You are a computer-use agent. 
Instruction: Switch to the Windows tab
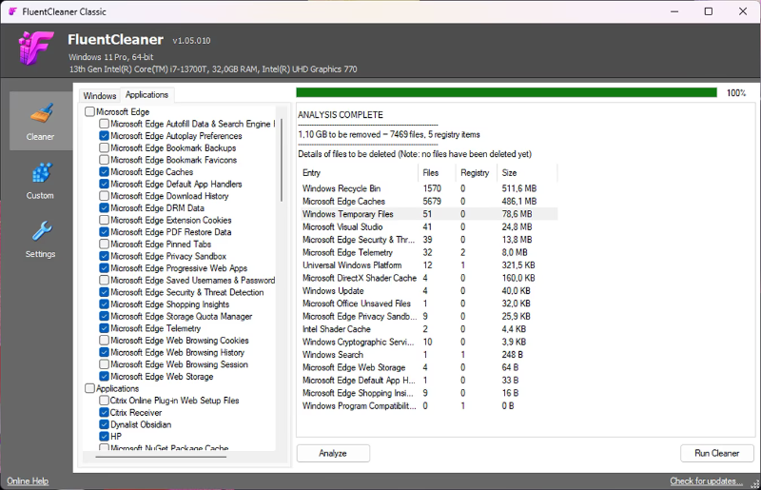(100, 96)
